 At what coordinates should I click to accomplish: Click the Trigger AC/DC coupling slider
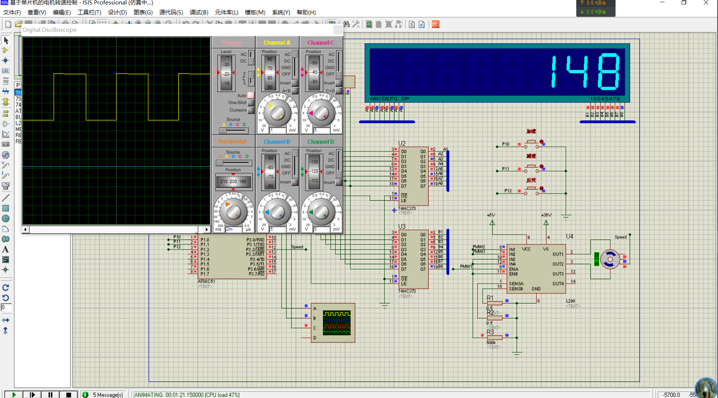(251, 58)
